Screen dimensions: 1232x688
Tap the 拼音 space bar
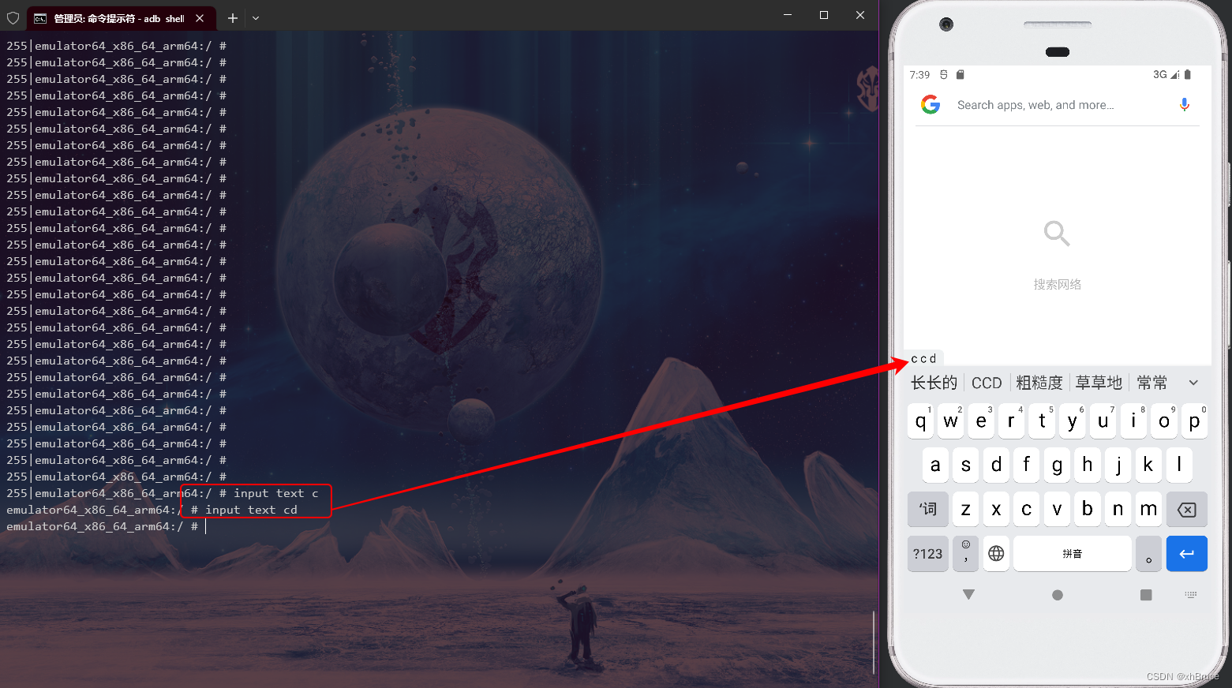click(1073, 553)
